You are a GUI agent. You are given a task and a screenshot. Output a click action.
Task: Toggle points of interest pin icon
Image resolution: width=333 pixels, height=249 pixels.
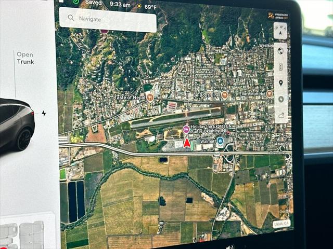[x=281, y=83]
